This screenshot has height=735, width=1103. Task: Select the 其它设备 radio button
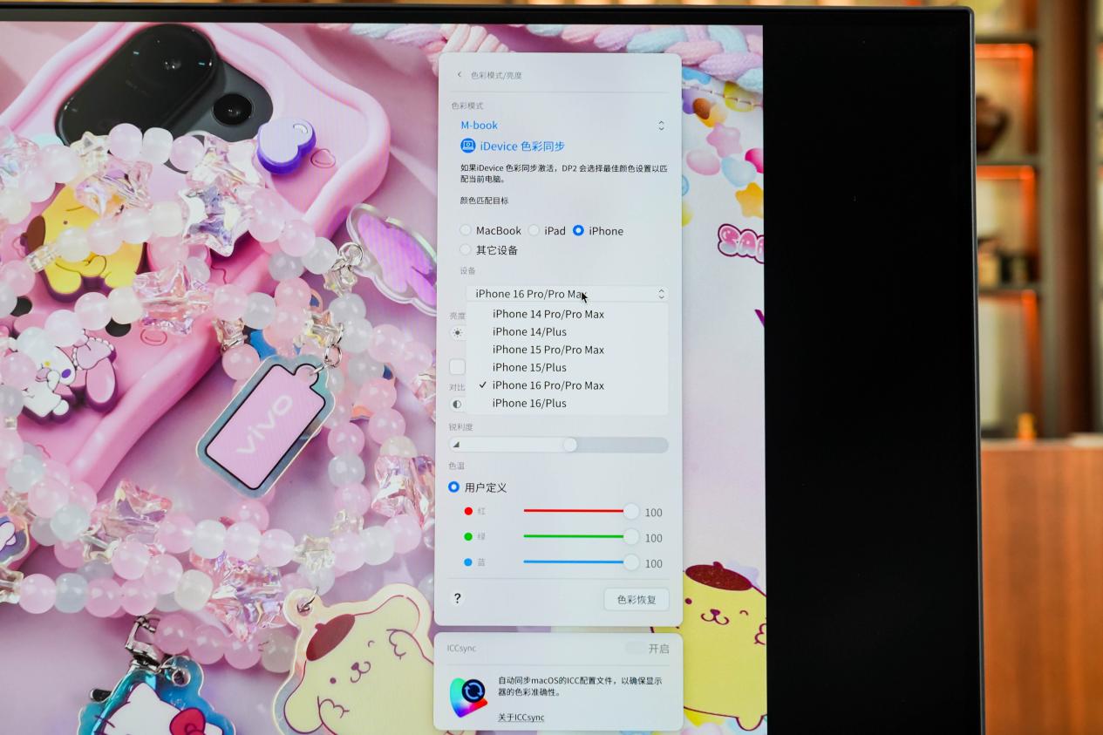(x=466, y=249)
